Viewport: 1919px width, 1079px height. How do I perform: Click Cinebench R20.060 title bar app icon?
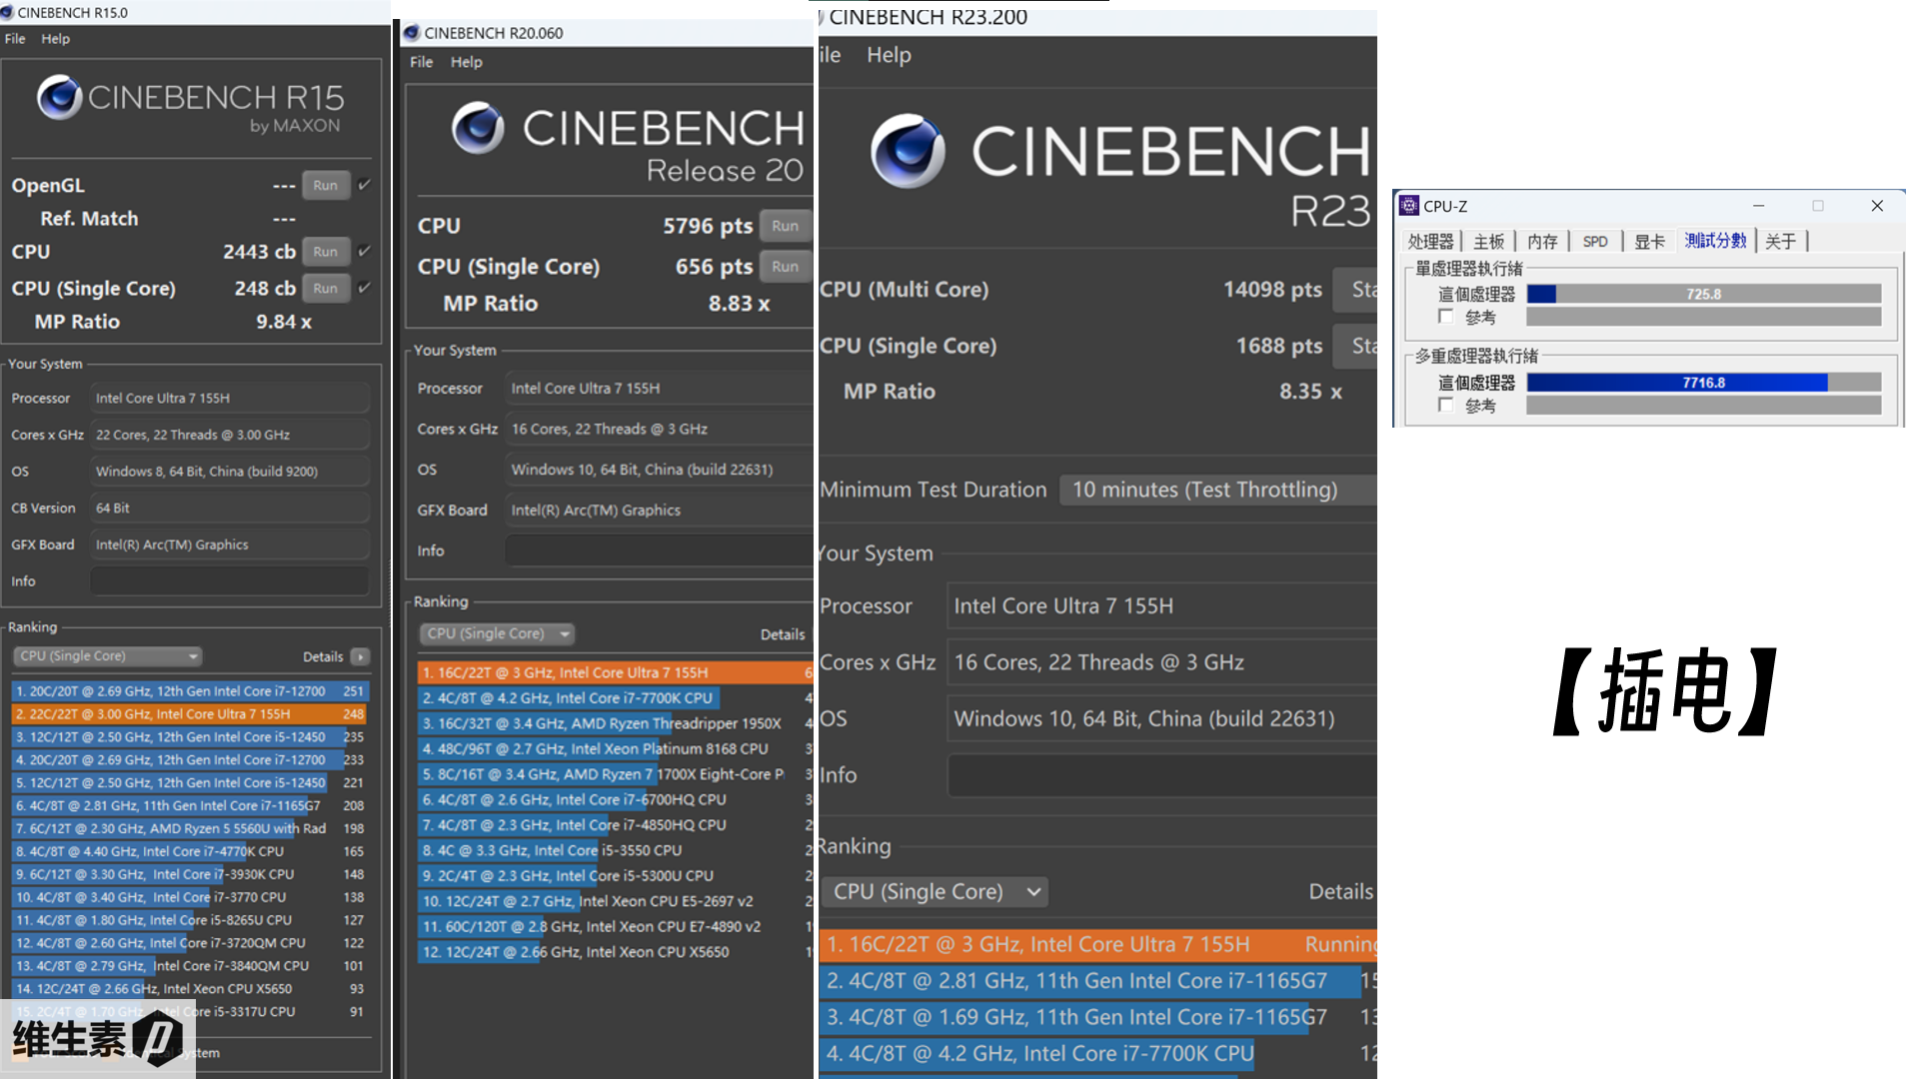[411, 33]
